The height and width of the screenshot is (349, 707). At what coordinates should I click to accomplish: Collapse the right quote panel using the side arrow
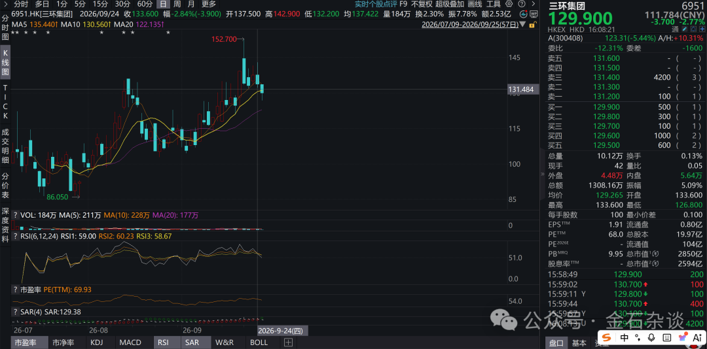point(543,174)
